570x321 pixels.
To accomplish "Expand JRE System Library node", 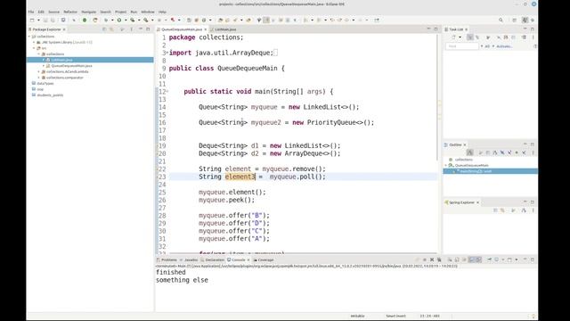I will pyautogui.click(x=34, y=42).
